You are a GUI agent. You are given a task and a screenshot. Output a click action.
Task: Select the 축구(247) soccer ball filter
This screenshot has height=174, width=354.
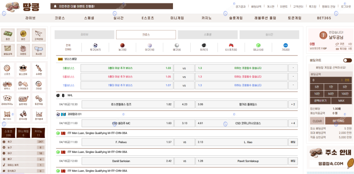point(95,46)
